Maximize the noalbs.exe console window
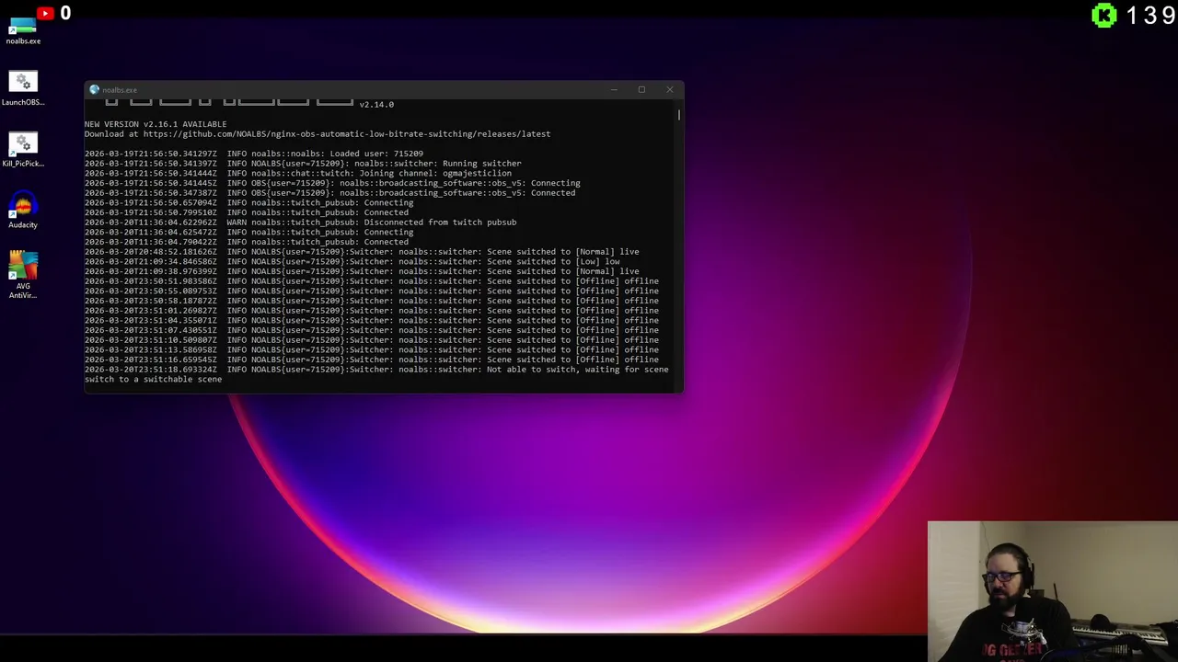Image resolution: width=1178 pixels, height=662 pixels. click(x=641, y=89)
